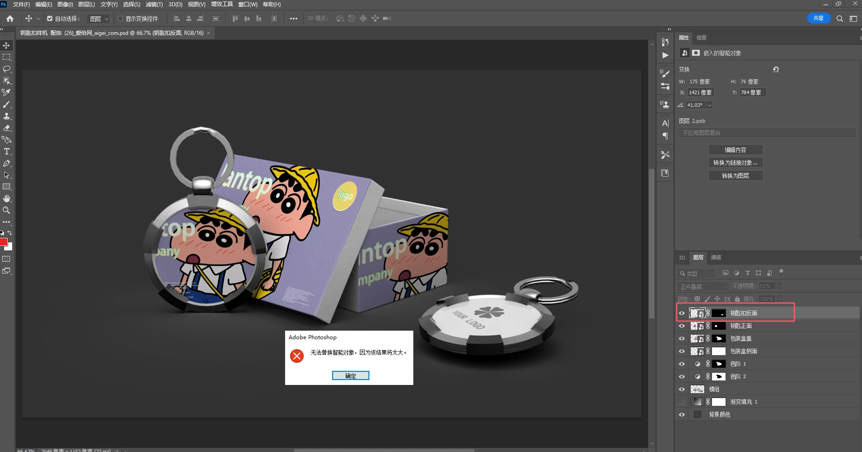This screenshot has width=862, height=452.
Task: Select the Rectangular Marquee tool
Action: 6,58
